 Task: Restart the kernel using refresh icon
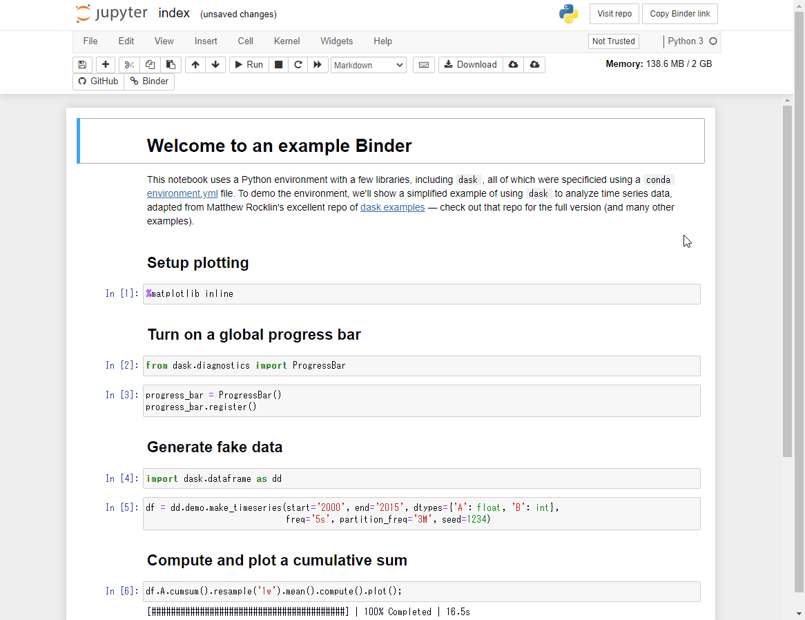[298, 64]
